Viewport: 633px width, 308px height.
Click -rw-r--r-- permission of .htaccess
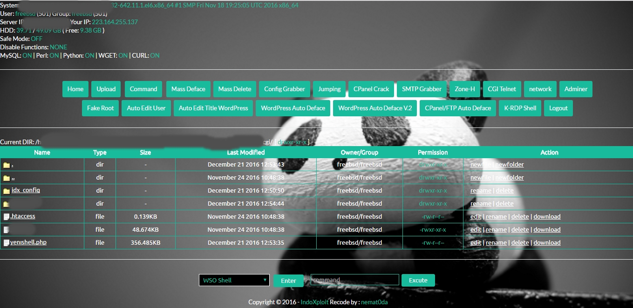coord(433,216)
